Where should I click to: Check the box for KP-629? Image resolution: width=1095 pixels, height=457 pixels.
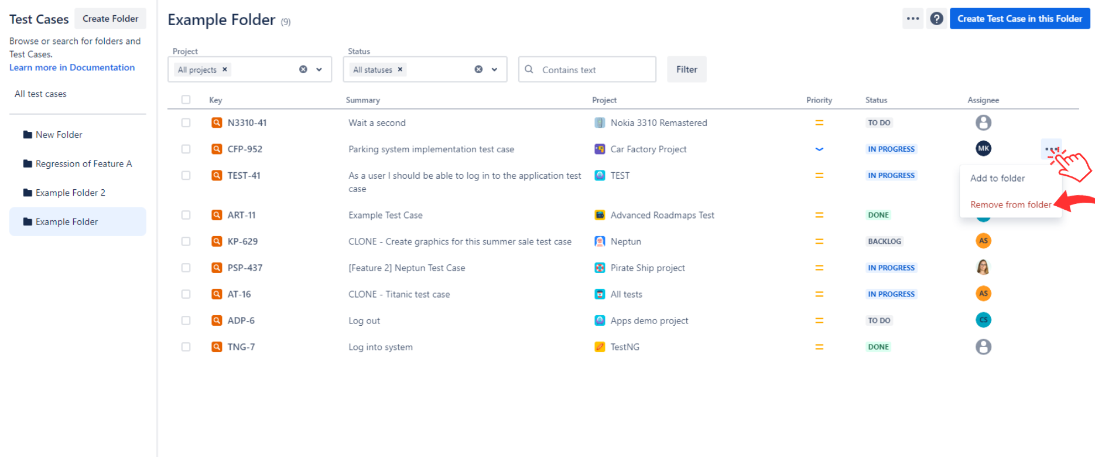[x=186, y=241]
